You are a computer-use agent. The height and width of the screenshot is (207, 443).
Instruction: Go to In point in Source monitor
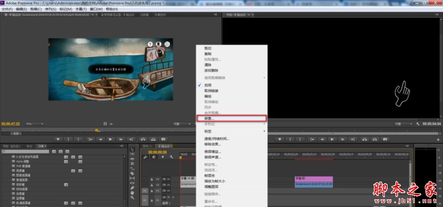pos(90,139)
